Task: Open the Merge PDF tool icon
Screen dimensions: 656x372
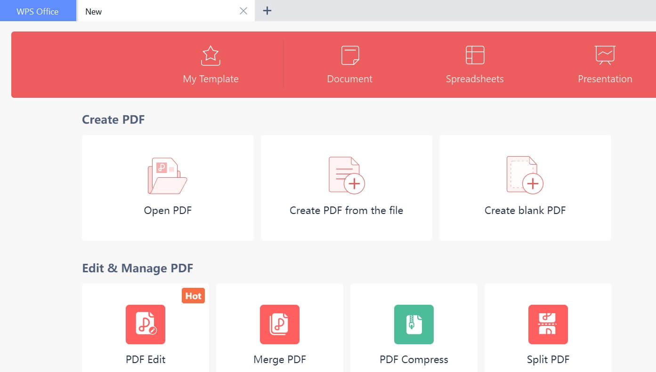Action: tap(280, 325)
